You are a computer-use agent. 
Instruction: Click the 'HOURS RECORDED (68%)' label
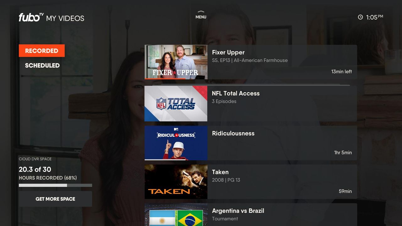48,178
